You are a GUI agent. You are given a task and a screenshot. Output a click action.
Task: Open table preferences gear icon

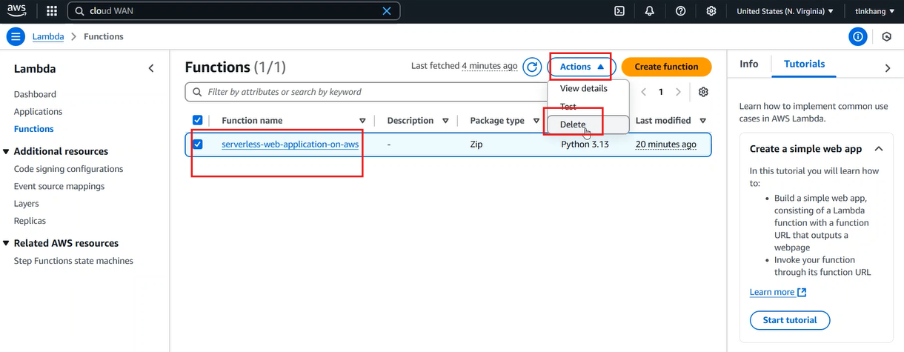[703, 92]
